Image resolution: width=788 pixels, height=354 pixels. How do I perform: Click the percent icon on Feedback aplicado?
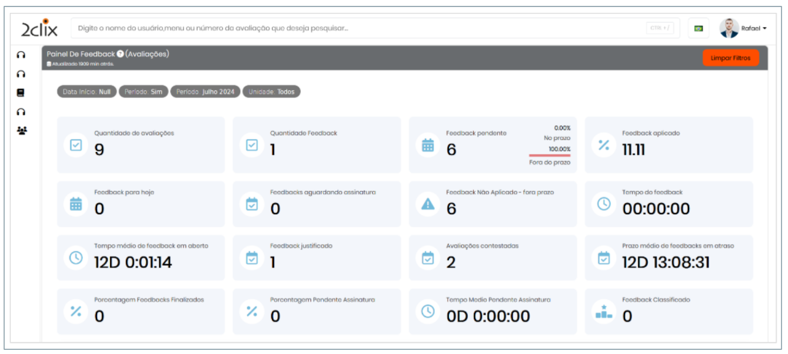pos(604,145)
